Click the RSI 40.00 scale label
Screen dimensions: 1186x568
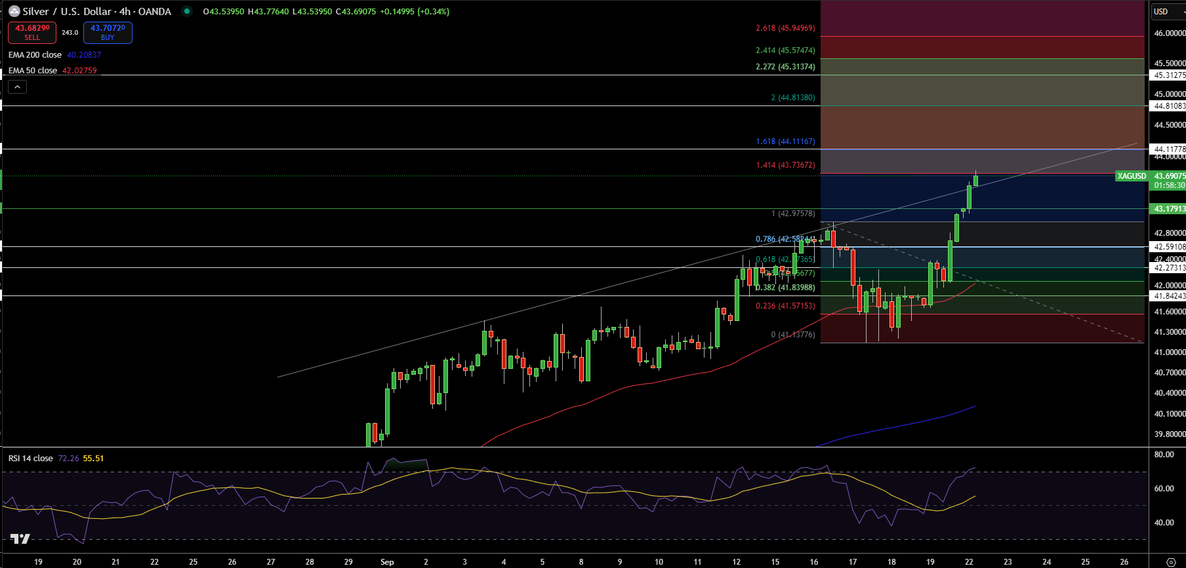(x=1164, y=523)
